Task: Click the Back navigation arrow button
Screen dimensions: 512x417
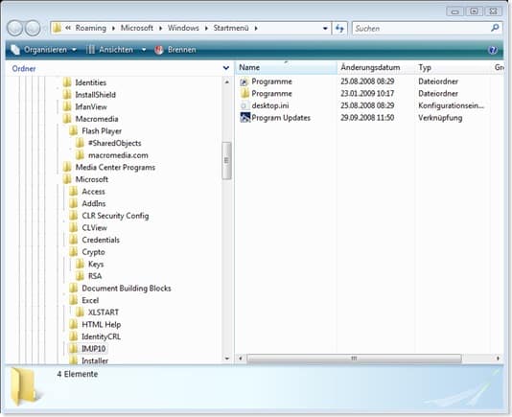Action: pos(15,28)
